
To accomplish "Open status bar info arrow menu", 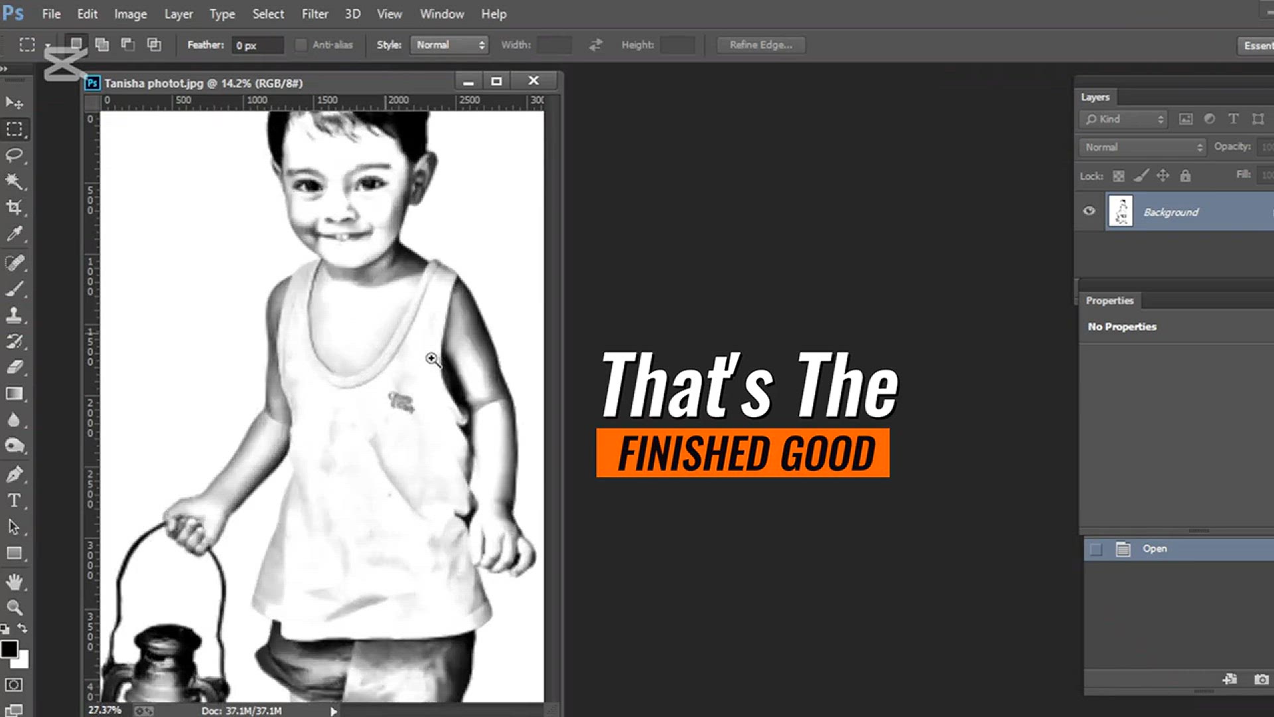I will coord(334,711).
